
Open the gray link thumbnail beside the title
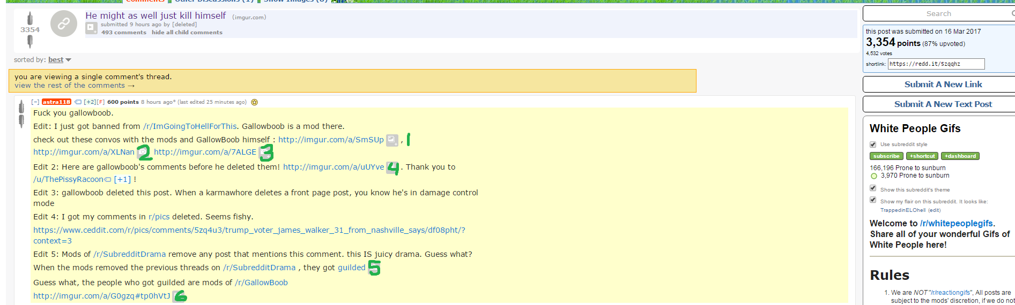64,24
